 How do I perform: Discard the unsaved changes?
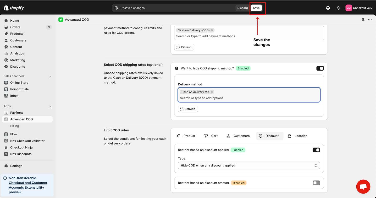242,8
